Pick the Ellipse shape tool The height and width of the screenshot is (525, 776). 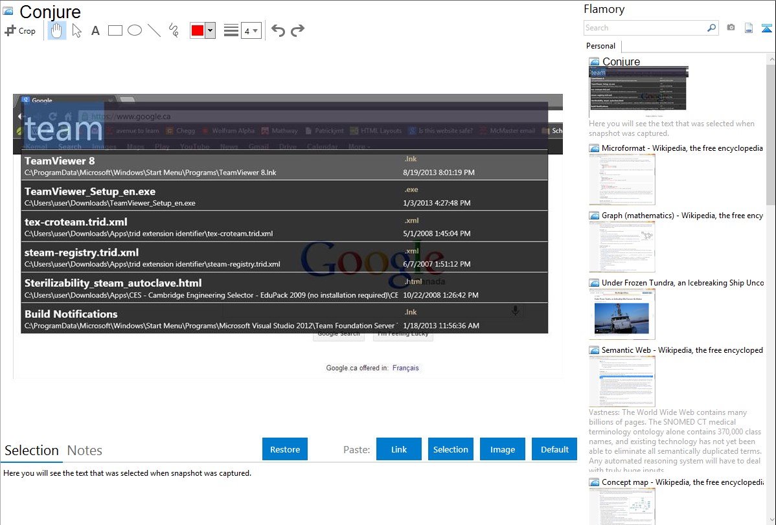point(135,30)
